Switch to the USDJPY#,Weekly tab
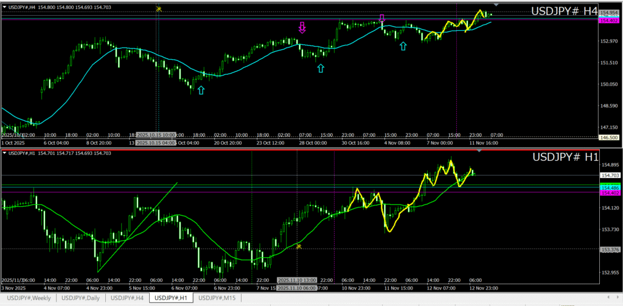 click(x=29, y=297)
